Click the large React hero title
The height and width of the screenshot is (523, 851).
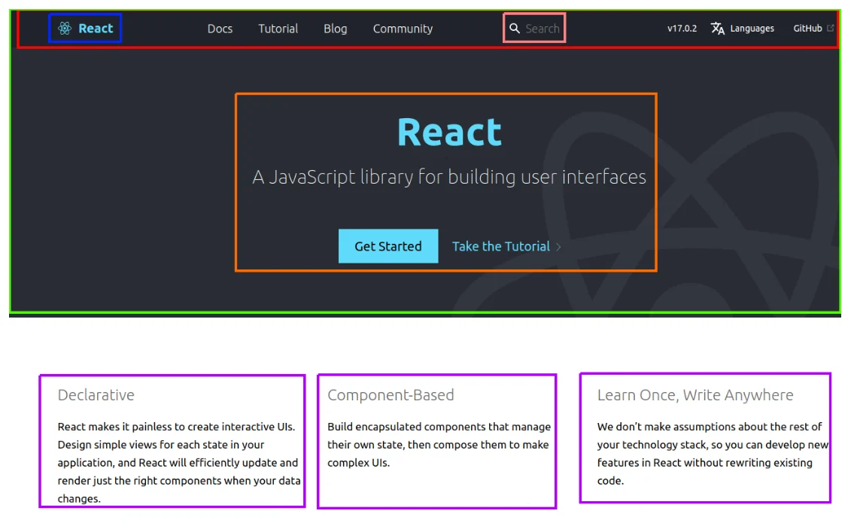pos(449,132)
